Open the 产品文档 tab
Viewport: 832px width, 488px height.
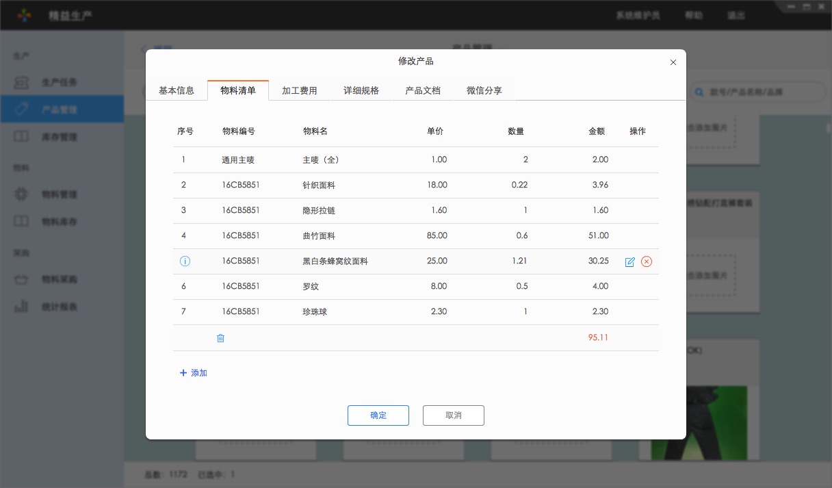coord(422,90)
